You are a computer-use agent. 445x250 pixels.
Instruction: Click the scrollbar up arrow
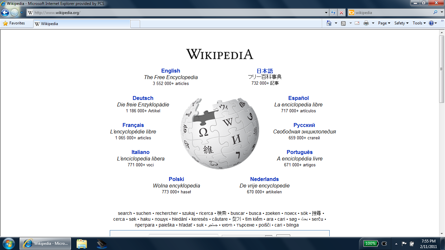442,33
